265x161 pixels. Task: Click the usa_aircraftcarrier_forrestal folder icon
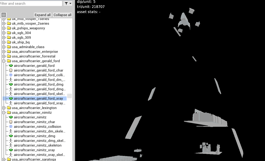click(9, 56)
